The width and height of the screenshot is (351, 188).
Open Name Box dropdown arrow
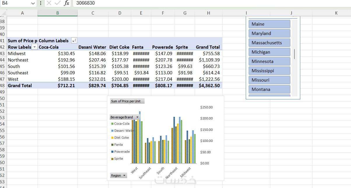click(33, 3)
